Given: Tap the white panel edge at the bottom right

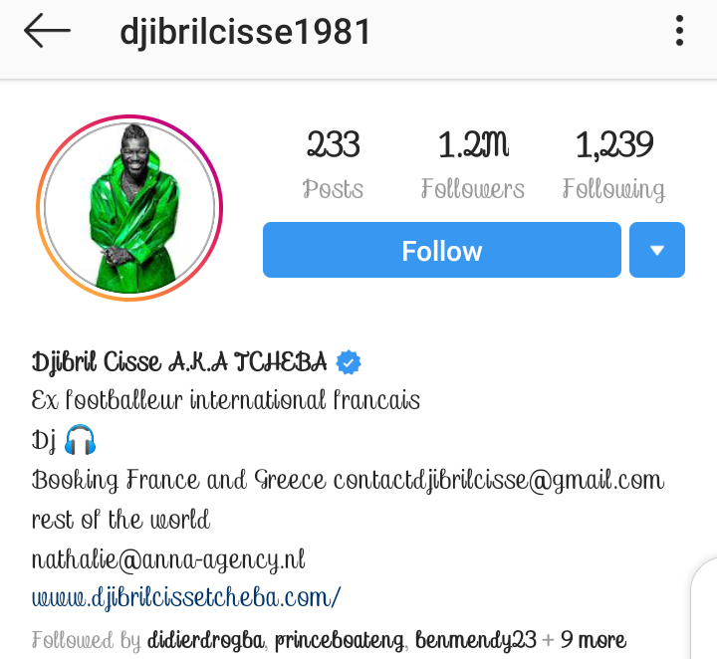Looking at the screenshot, I should click(x=704, y=609).
